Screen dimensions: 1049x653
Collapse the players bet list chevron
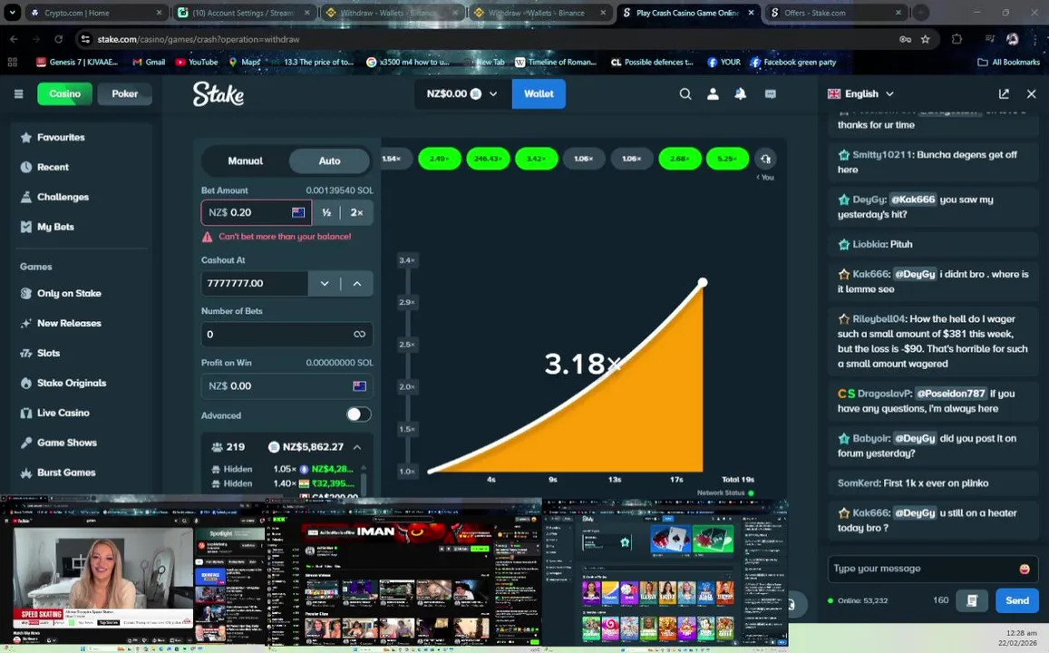pyautogui.click(x=357, y=447)
